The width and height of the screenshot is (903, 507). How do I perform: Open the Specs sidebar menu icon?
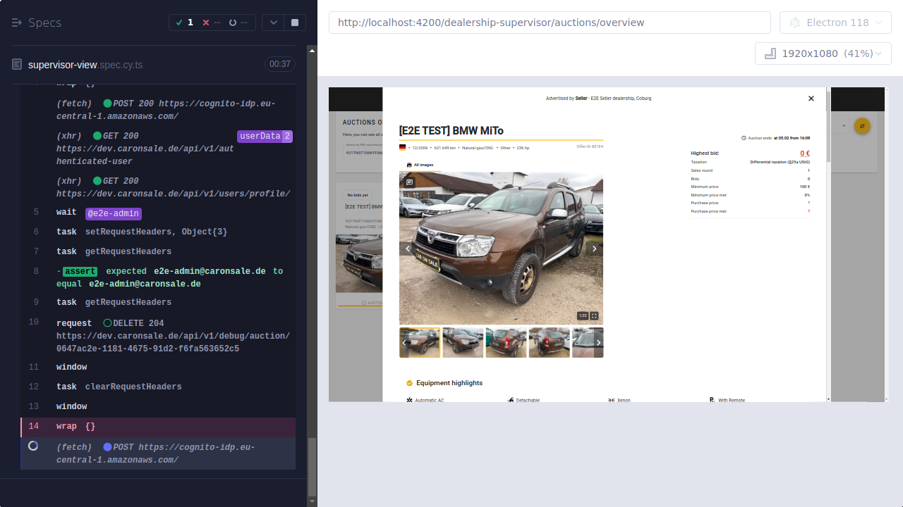(16, 22)
